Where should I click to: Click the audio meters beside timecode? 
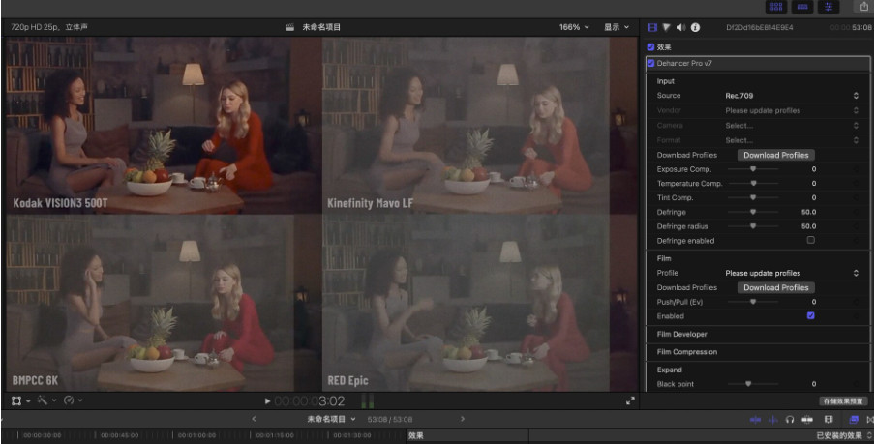368,401
